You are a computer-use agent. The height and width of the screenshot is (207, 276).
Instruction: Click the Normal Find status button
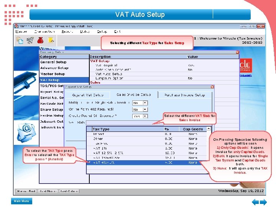(x=26, y=191)
